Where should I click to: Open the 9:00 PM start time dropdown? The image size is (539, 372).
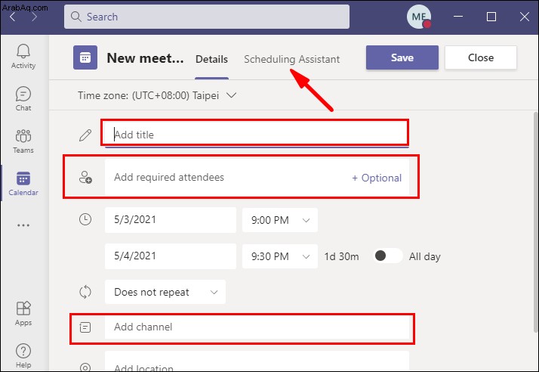[280, 220]
